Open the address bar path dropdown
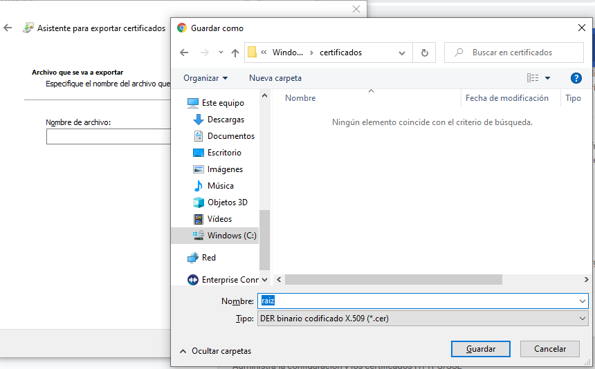Image resolution: width=595 pixels, height=369 pixels. click(403, 53)
